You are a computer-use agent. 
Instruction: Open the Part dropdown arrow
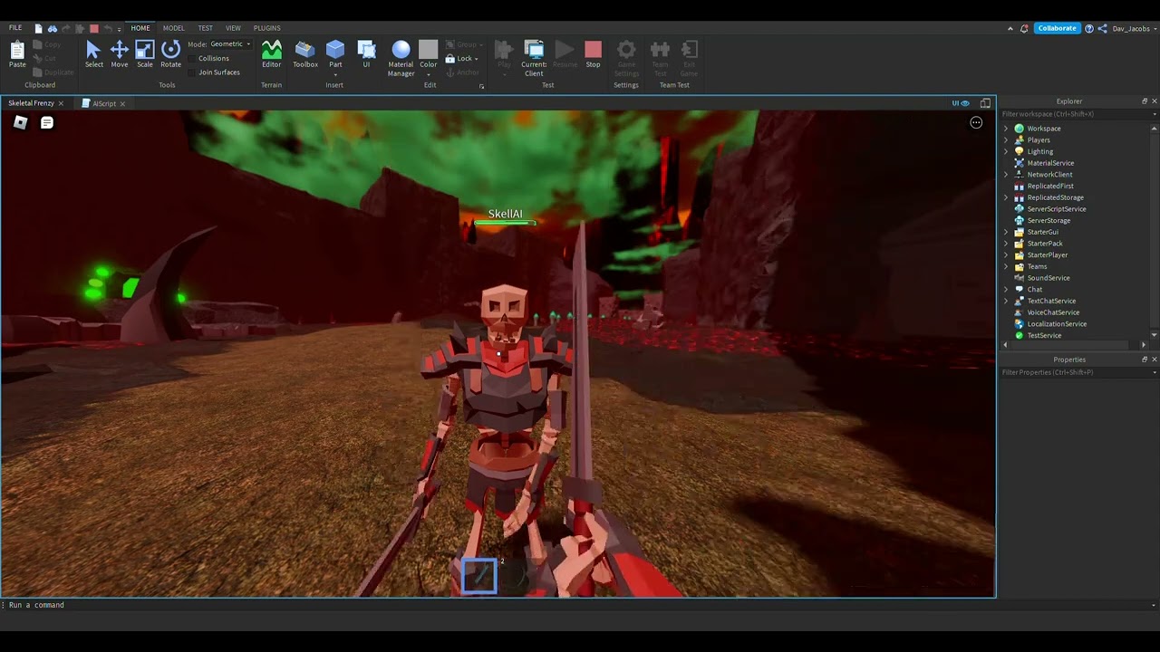(335, 74)
